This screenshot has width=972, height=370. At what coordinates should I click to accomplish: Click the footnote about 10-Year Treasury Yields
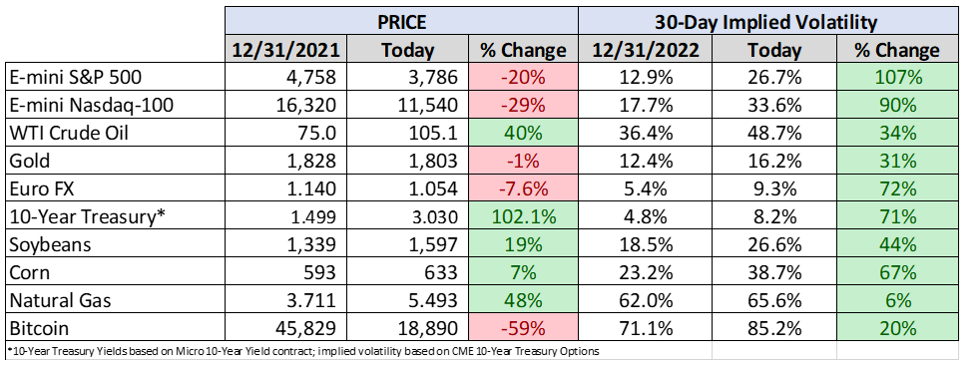point(304,351)
